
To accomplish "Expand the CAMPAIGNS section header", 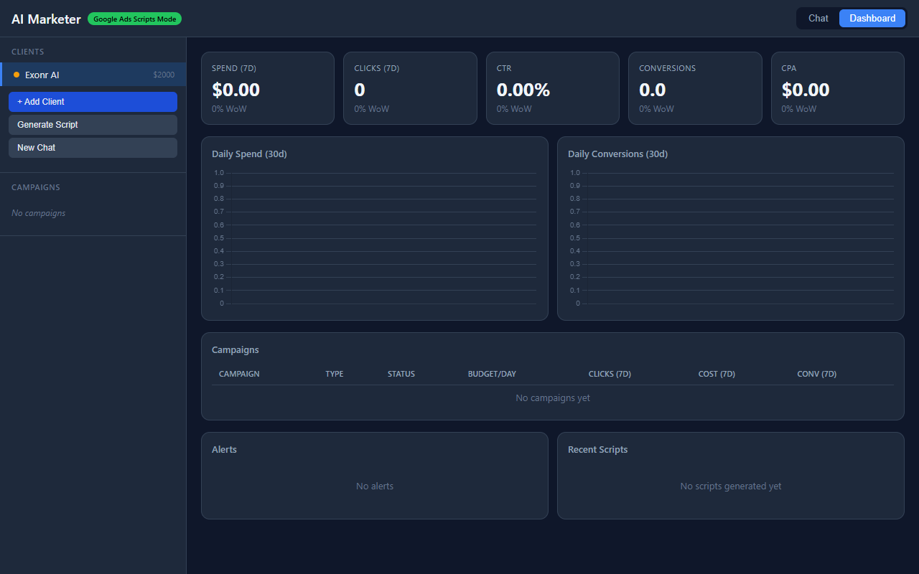I will (x=35, y=187).
